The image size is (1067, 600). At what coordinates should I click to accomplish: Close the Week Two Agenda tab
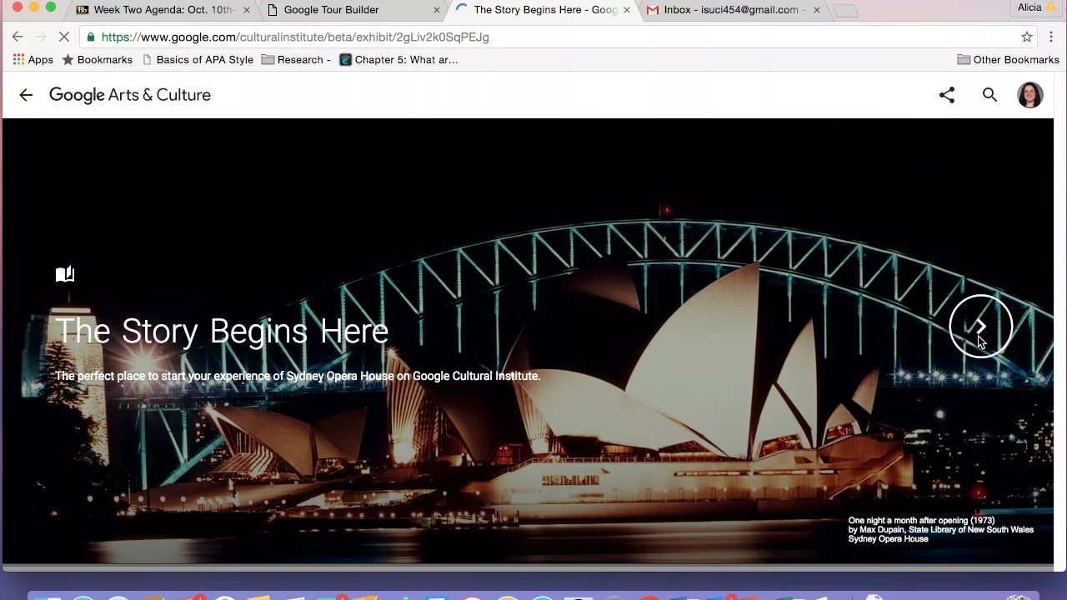coord(247,10)
